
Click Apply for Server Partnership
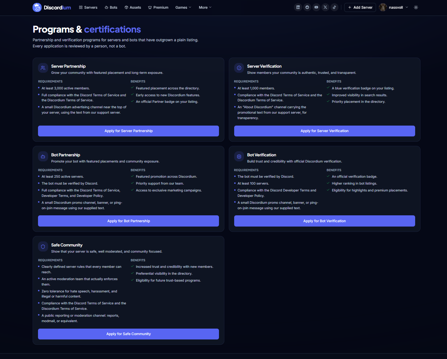(x=128, y=131)
